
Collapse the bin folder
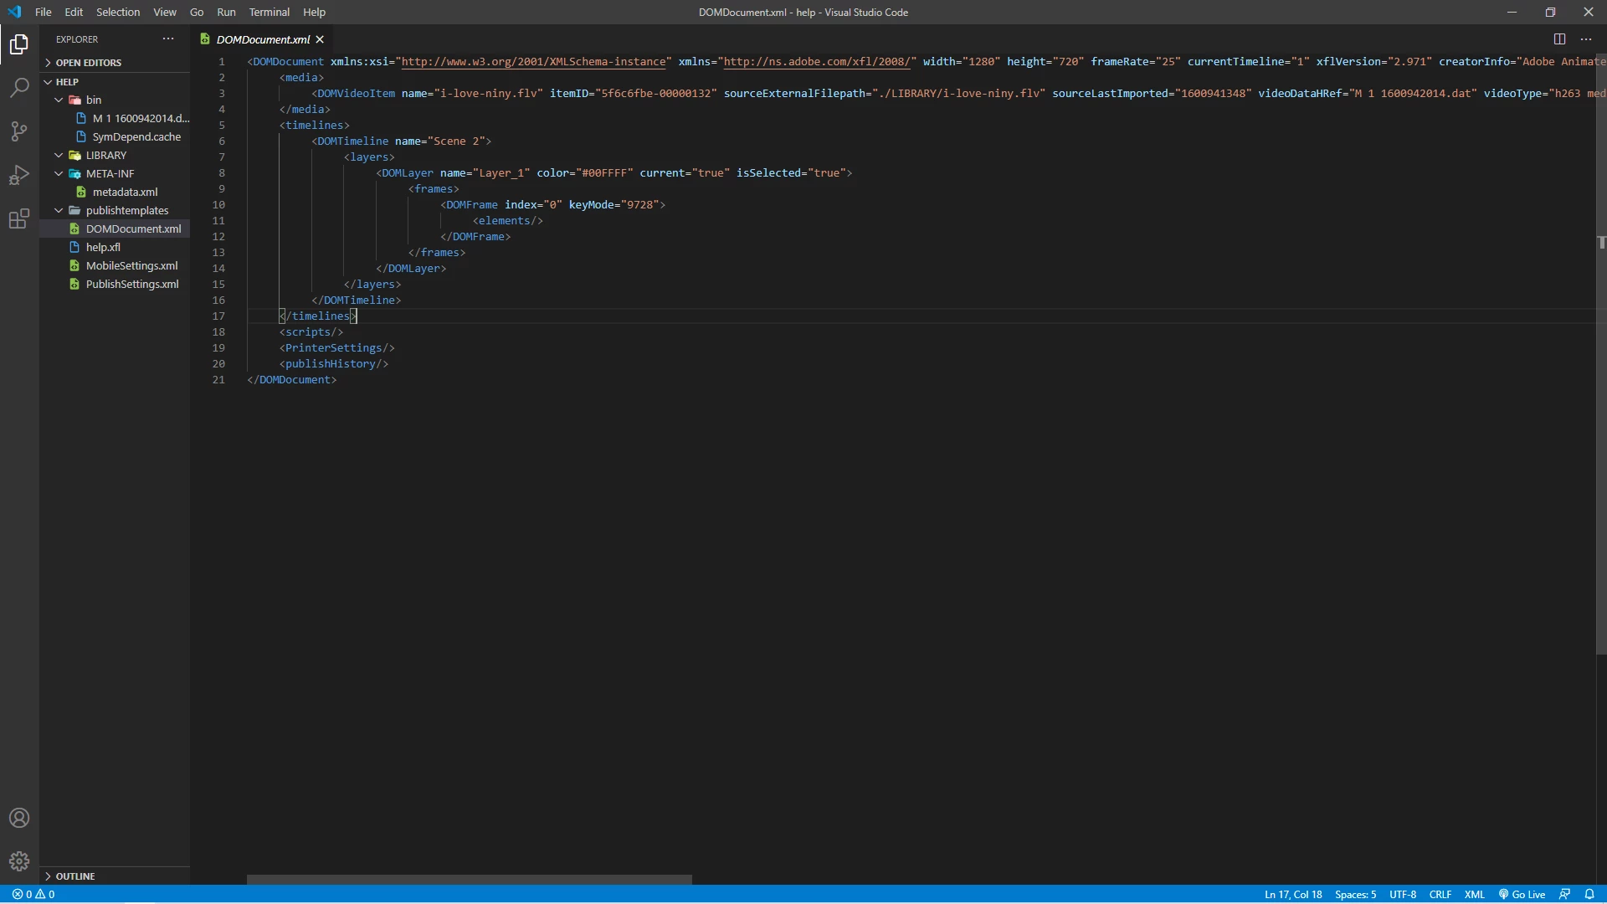pyautogui.click(x=59, y=100)
